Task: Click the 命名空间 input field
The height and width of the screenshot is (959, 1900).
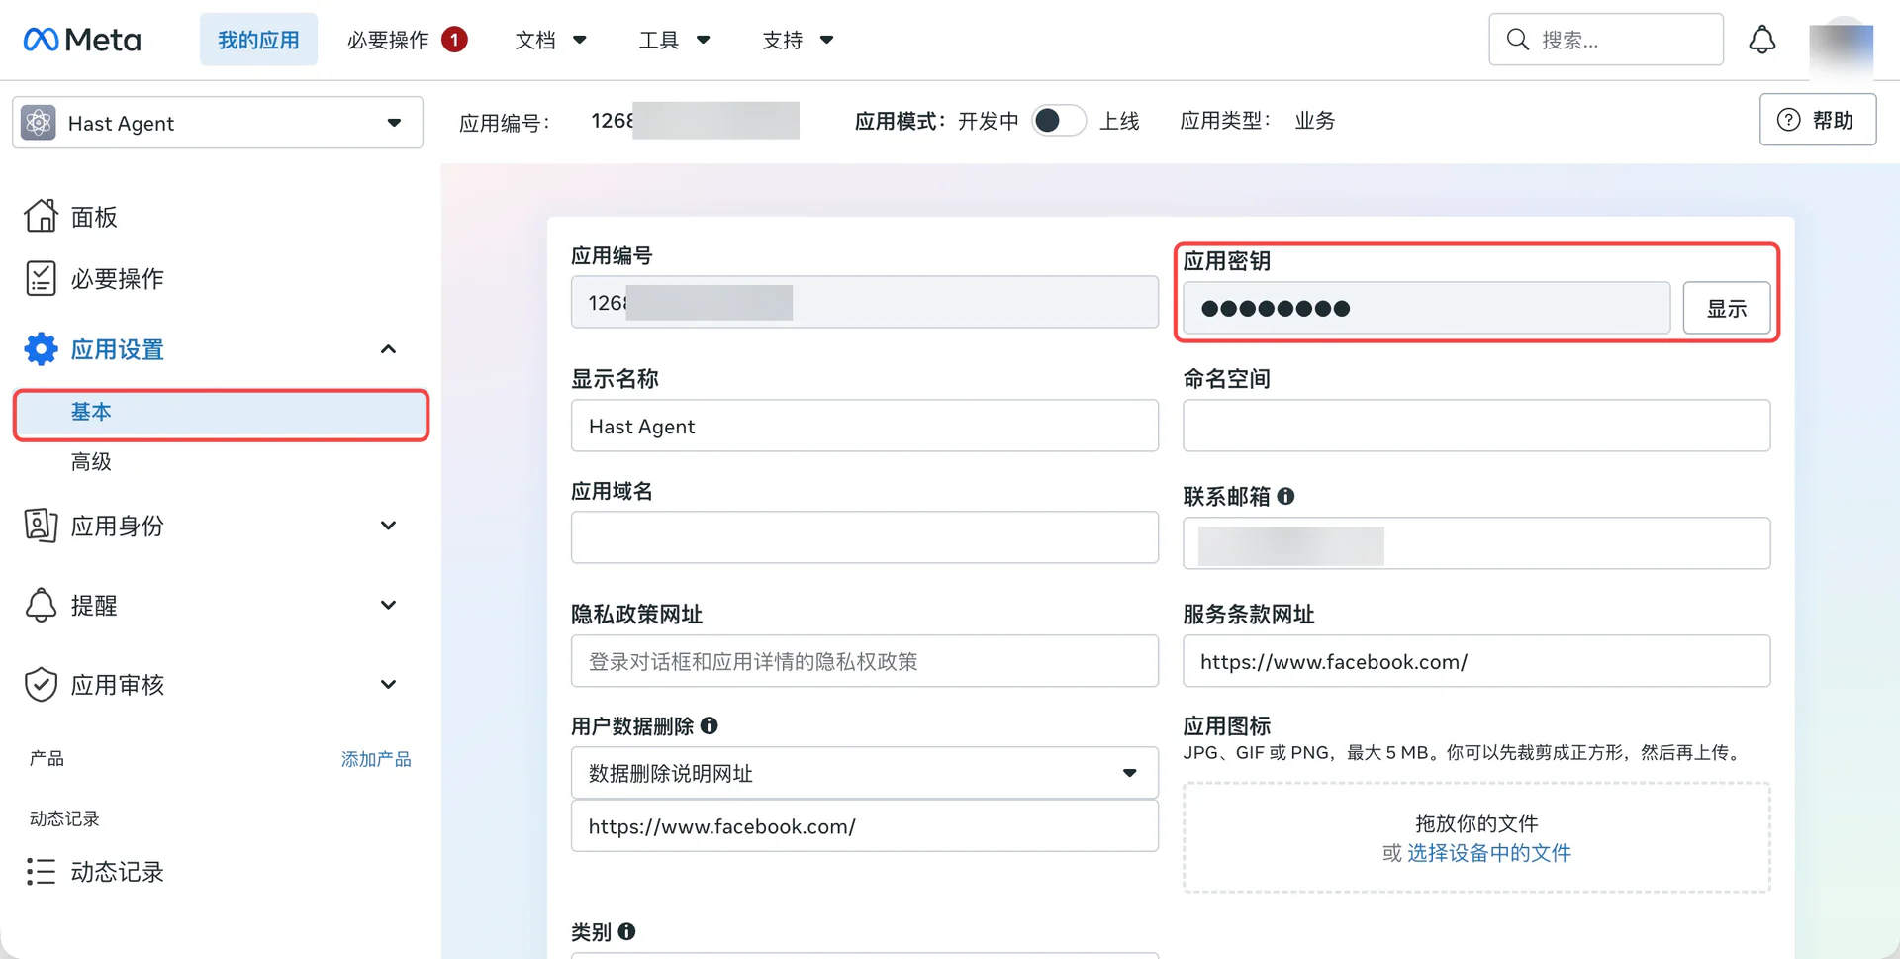Action: point(1476,426)
